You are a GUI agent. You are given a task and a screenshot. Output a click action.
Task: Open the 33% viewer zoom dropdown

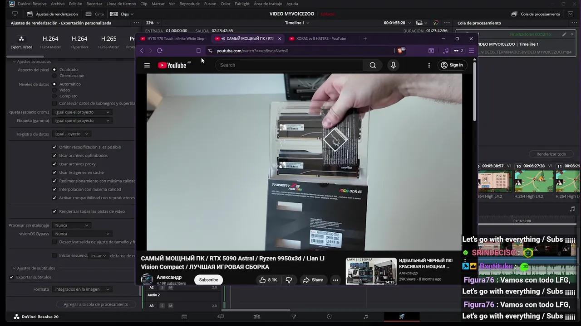tap(152, 23)
